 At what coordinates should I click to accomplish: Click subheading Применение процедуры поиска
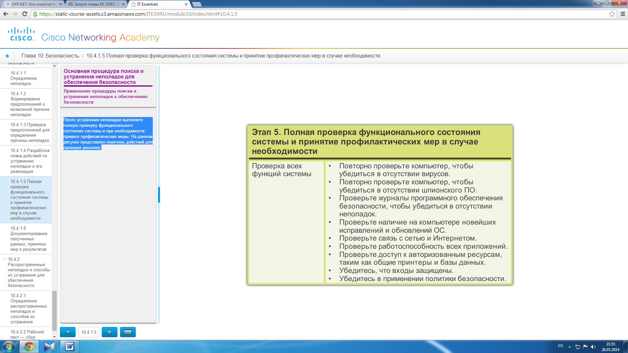tap(106, 96)
